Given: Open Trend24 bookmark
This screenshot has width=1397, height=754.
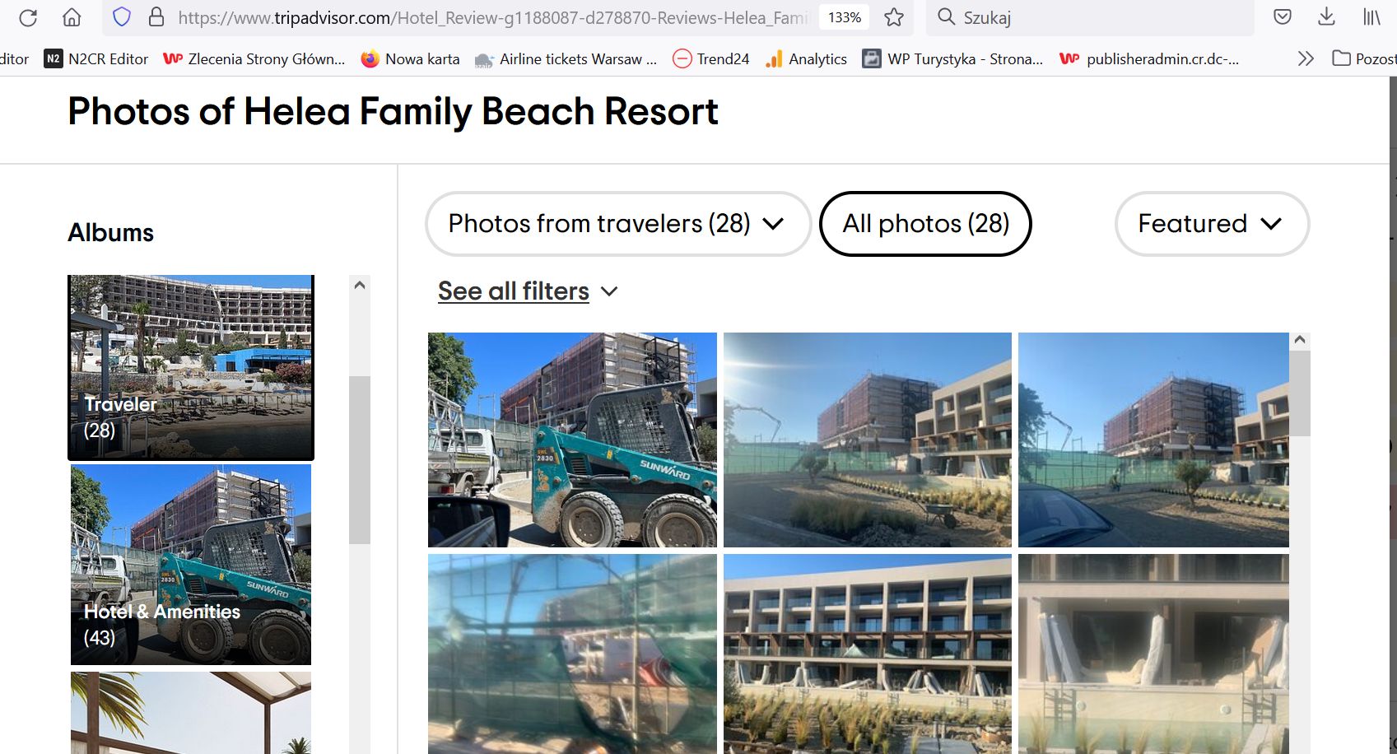Looking at the screenshot, I should 711,58.
